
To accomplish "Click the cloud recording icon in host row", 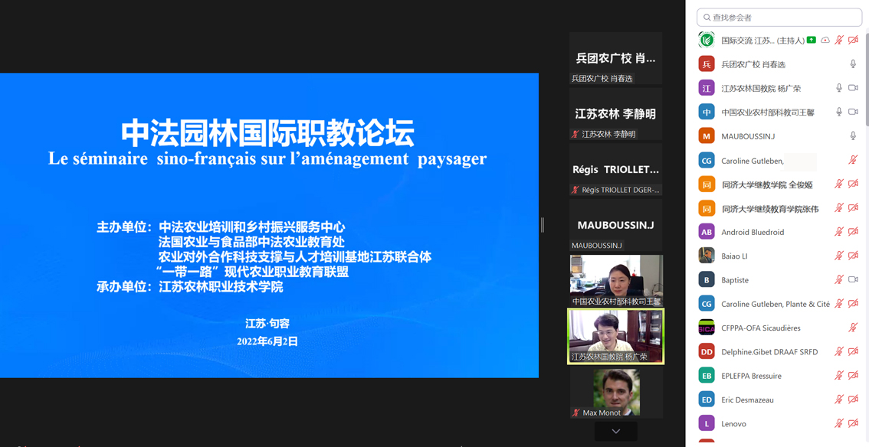I will (825, 40).
